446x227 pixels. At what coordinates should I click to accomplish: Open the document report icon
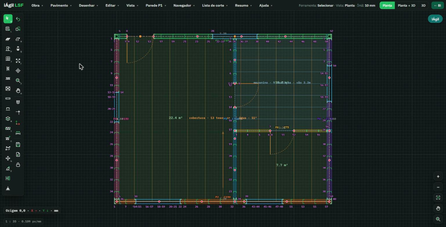click(18, 155)
